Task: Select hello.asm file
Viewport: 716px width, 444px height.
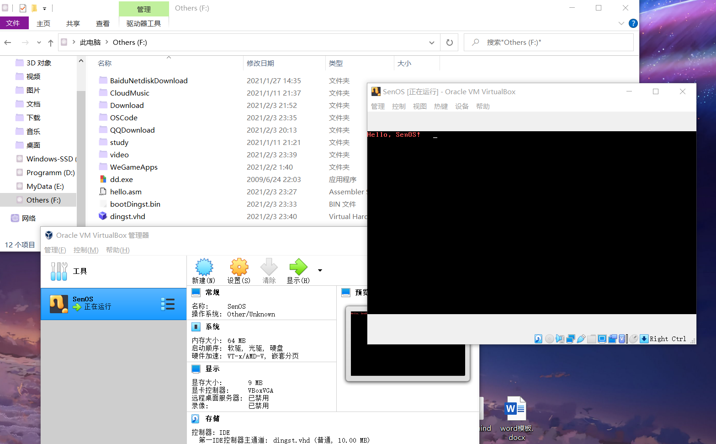Action: click(x=126, y=192)
